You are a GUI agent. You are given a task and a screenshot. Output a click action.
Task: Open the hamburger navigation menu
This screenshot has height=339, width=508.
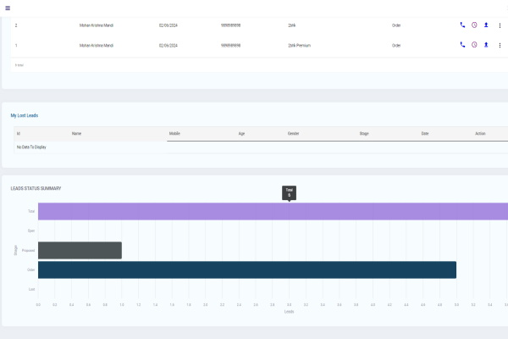click(8, 8)
